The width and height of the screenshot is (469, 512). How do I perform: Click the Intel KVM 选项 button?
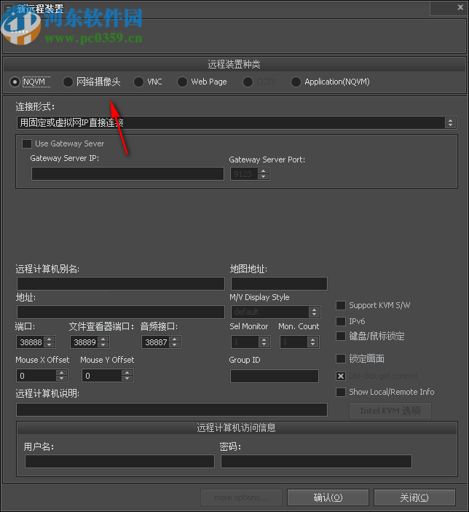390,411
